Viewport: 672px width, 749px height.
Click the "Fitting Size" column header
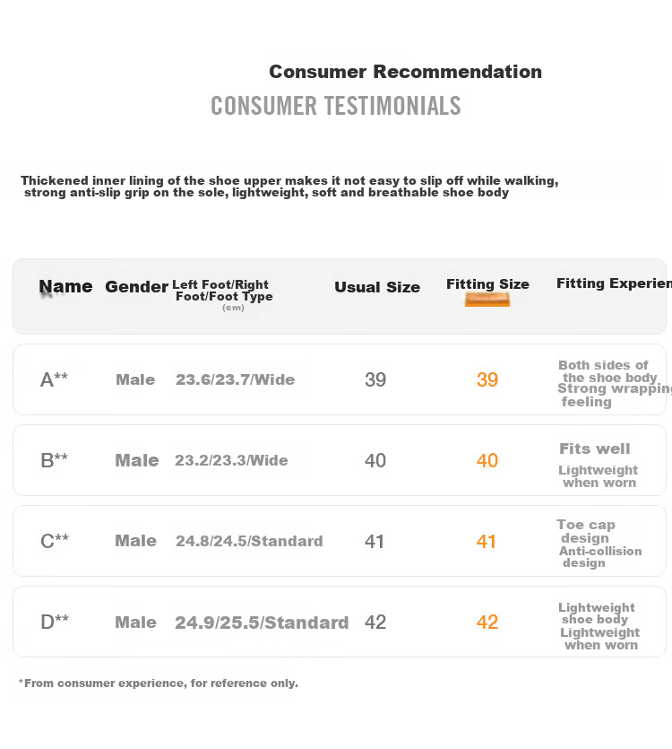[x=487, y=284]
